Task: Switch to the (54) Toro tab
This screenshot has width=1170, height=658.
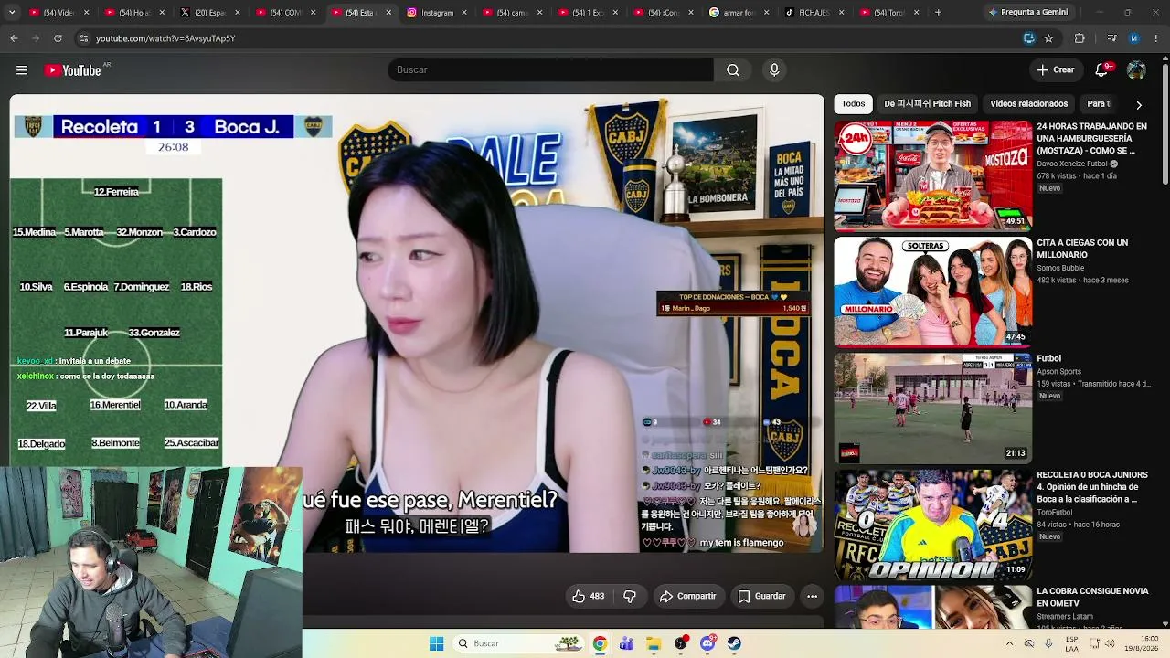Action: point(889,13)
